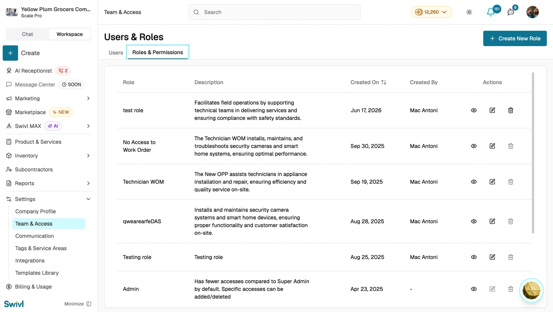Expand the Swivl MAX chevron

pyautogui.click(x=88, y=126)
